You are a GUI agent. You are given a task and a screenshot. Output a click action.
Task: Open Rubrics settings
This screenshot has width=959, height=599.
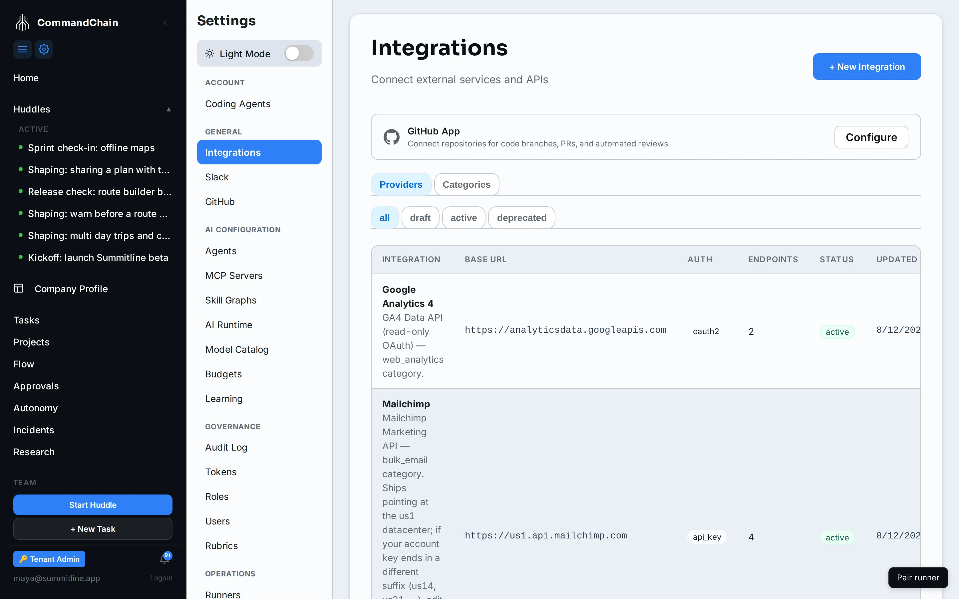[x=259, y=545]
